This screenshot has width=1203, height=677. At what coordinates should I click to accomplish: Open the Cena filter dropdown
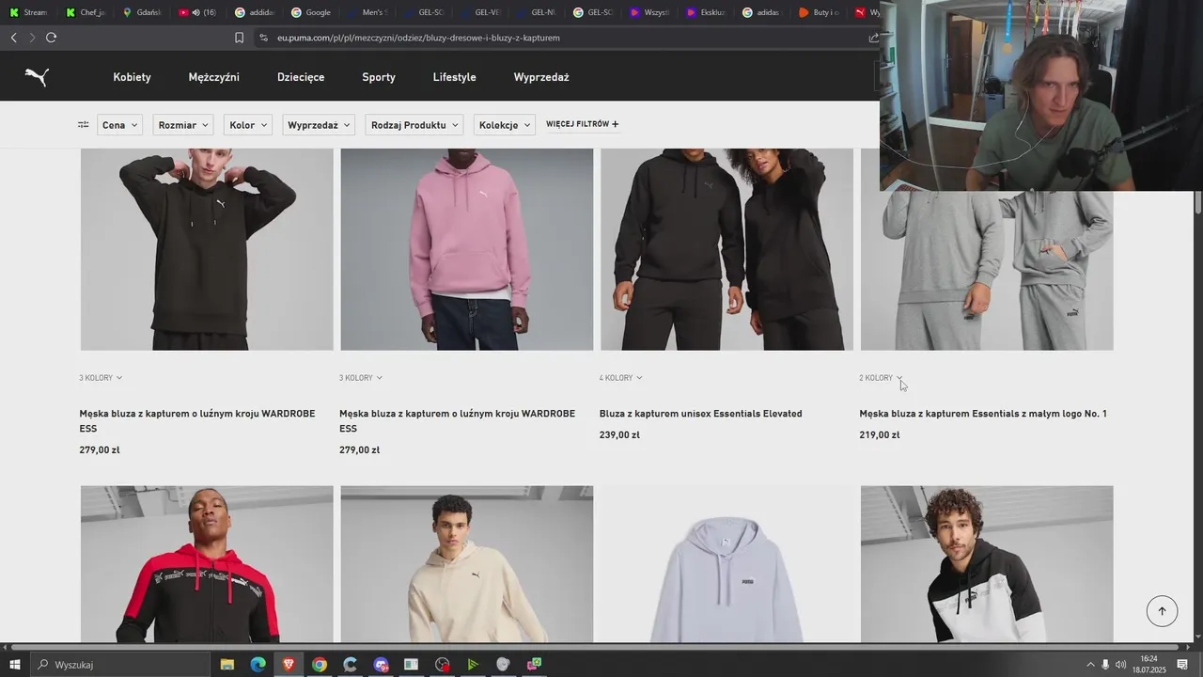click(x=119, y=125)
